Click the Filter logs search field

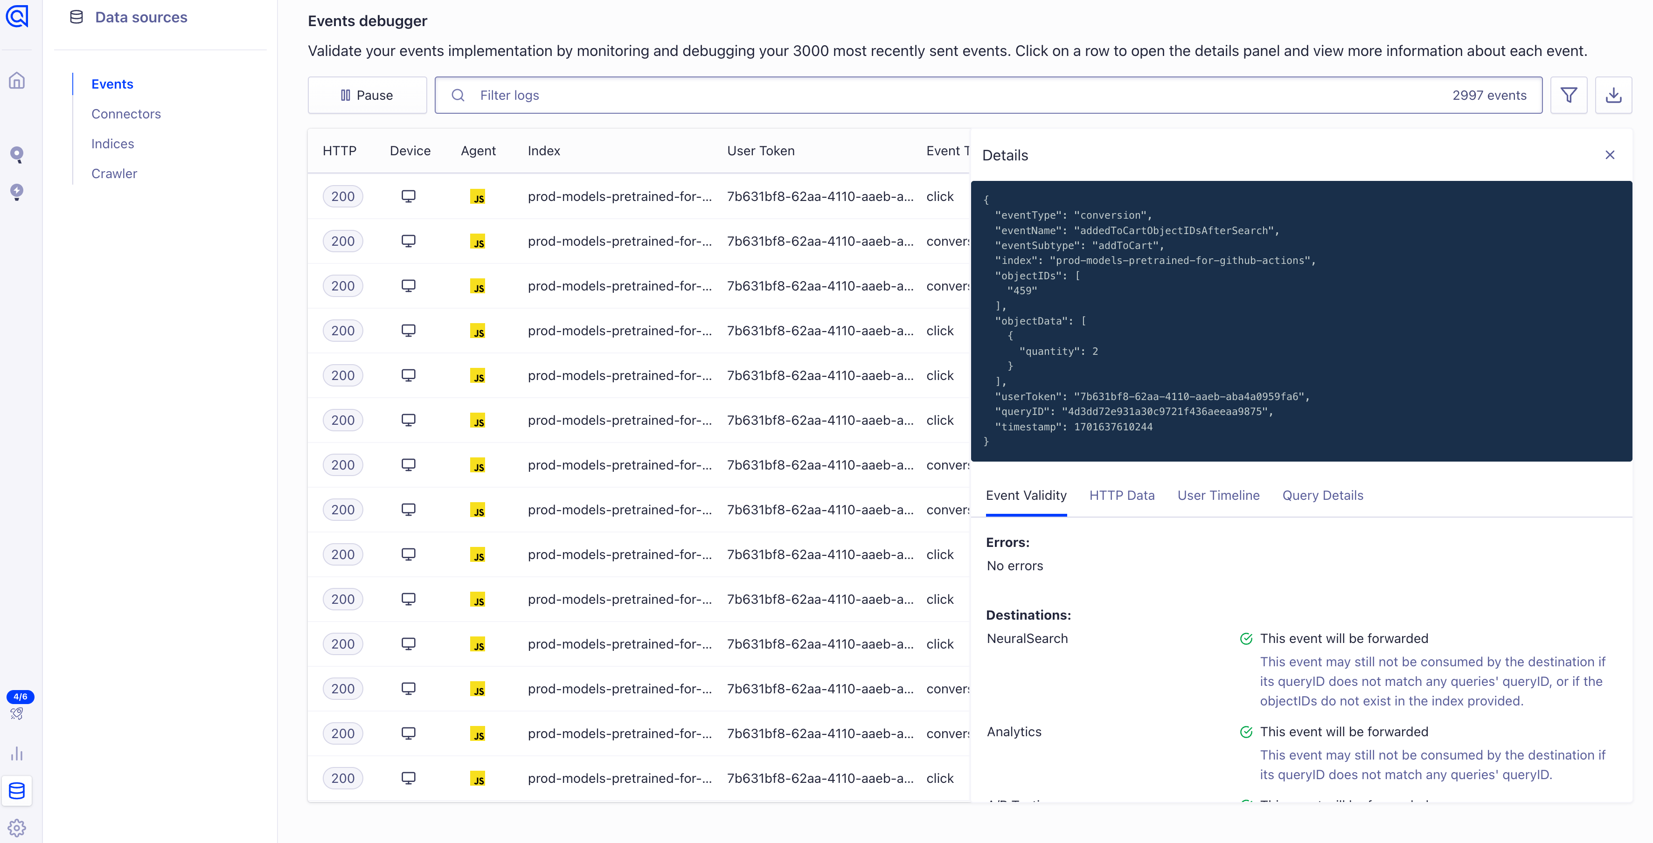click(988, 95)
